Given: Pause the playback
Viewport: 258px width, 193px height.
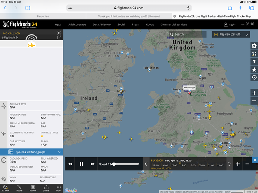Looking at the screenshot, I should (81, 164).
